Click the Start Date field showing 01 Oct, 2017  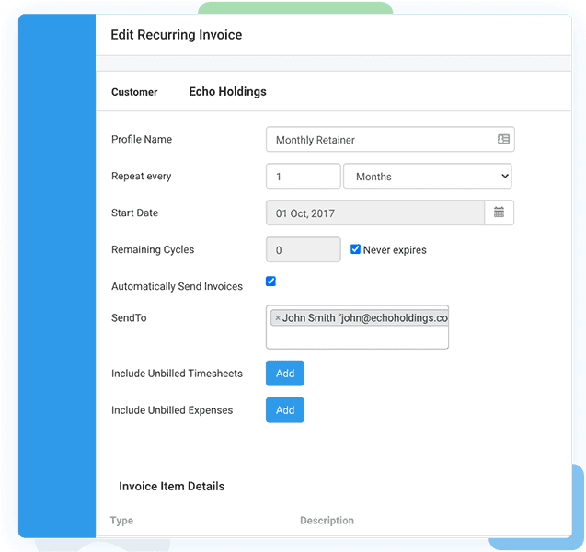click(x=374, y=213)
